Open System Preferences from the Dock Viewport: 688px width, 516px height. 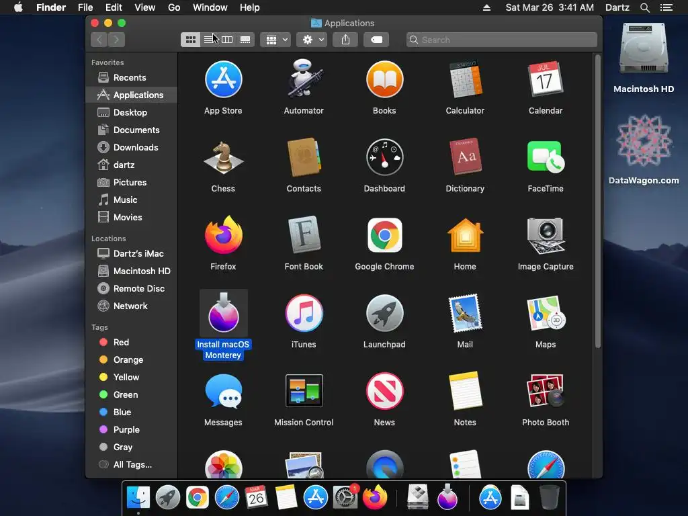(x=345, y=498)
